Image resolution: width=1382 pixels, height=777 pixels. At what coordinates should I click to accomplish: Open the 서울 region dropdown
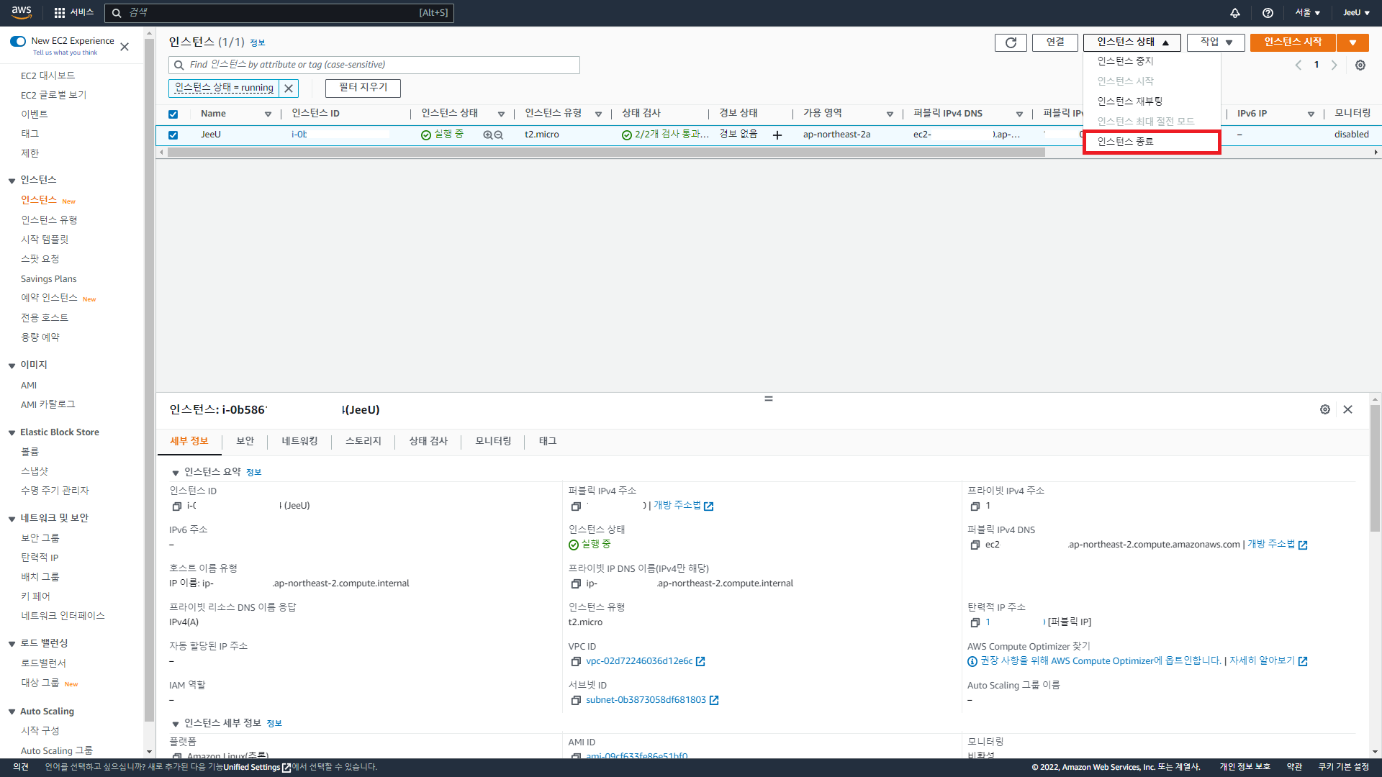(x=1307, y=13)
